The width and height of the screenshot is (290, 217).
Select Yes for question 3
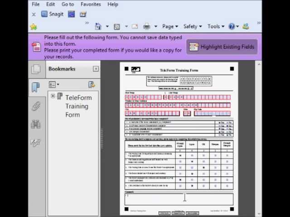pos(219,129)
